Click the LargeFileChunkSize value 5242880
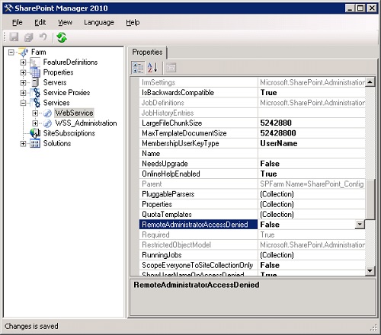The image size is (381, 335). (x=276, y=123)
